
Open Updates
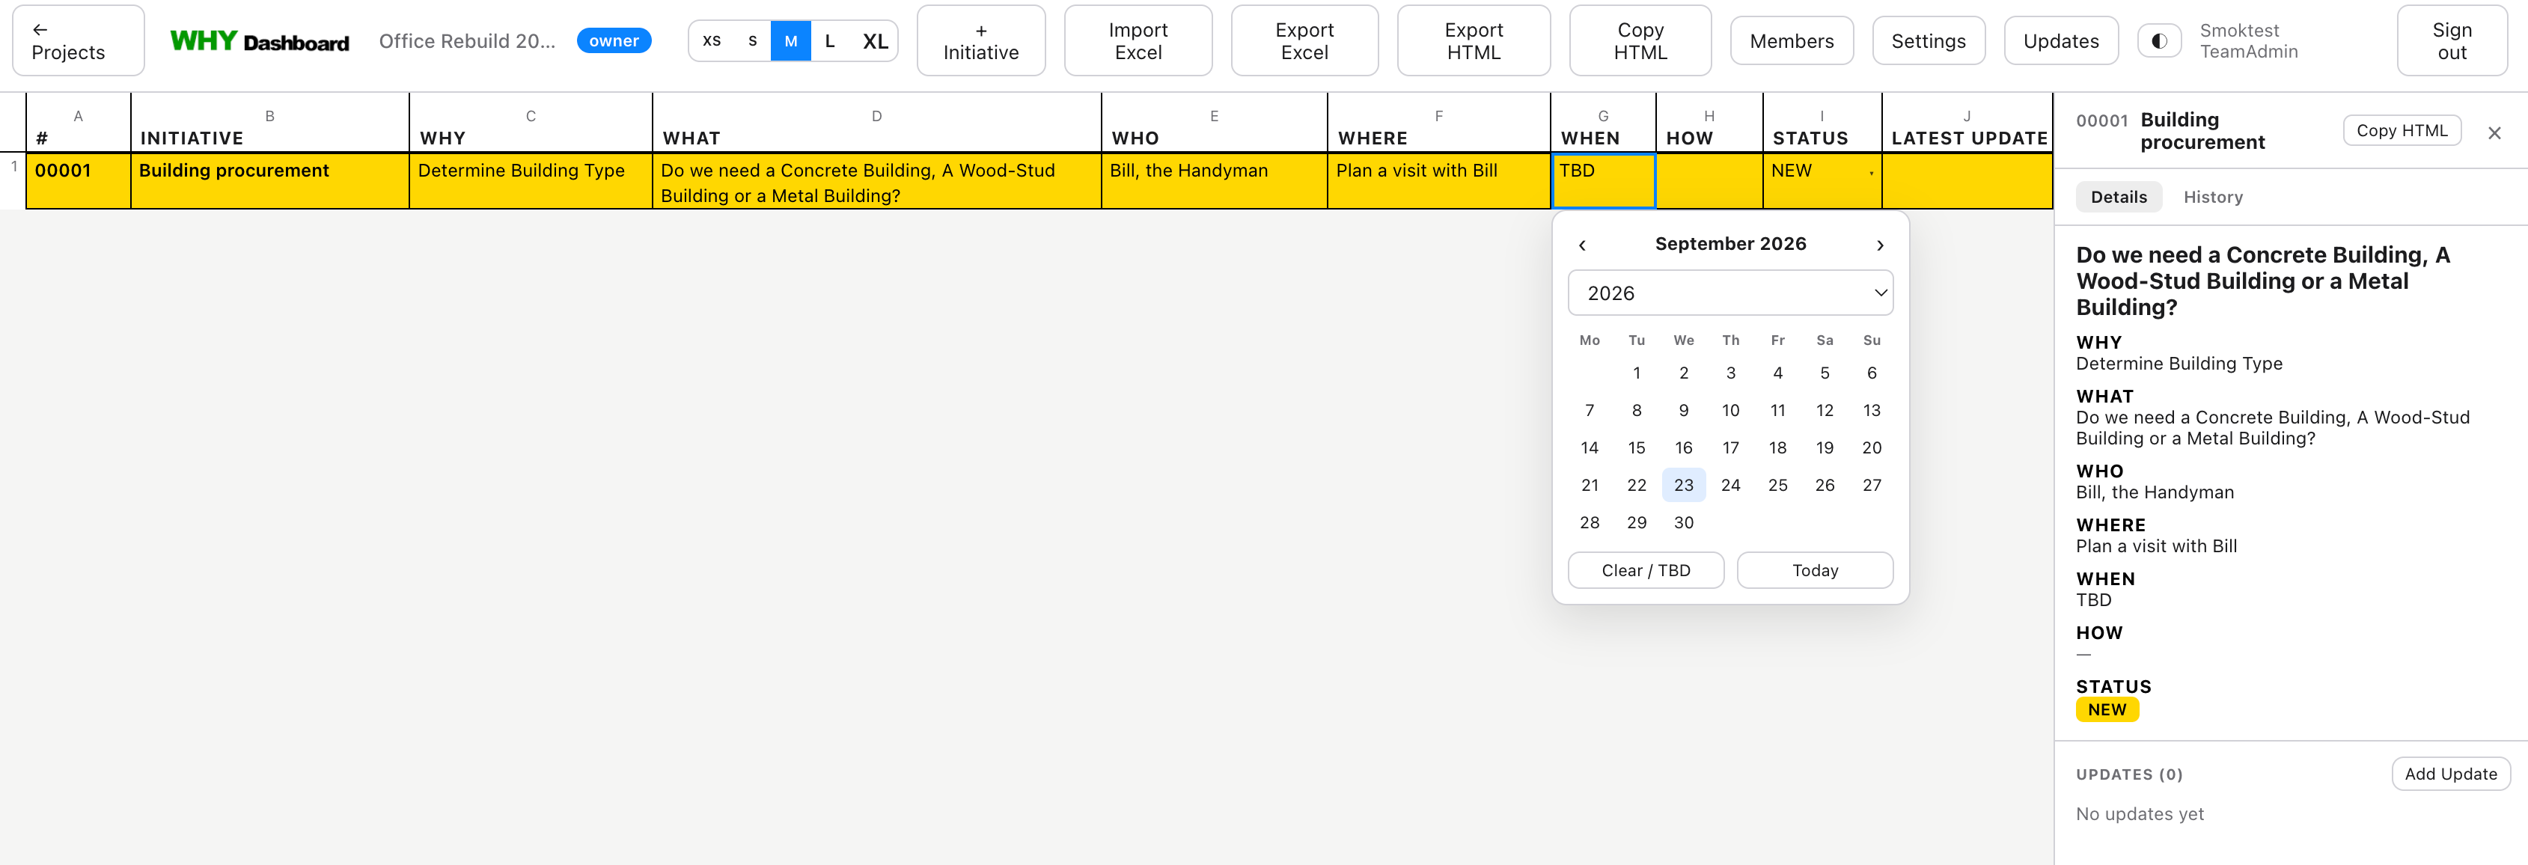coord(2061,40)
